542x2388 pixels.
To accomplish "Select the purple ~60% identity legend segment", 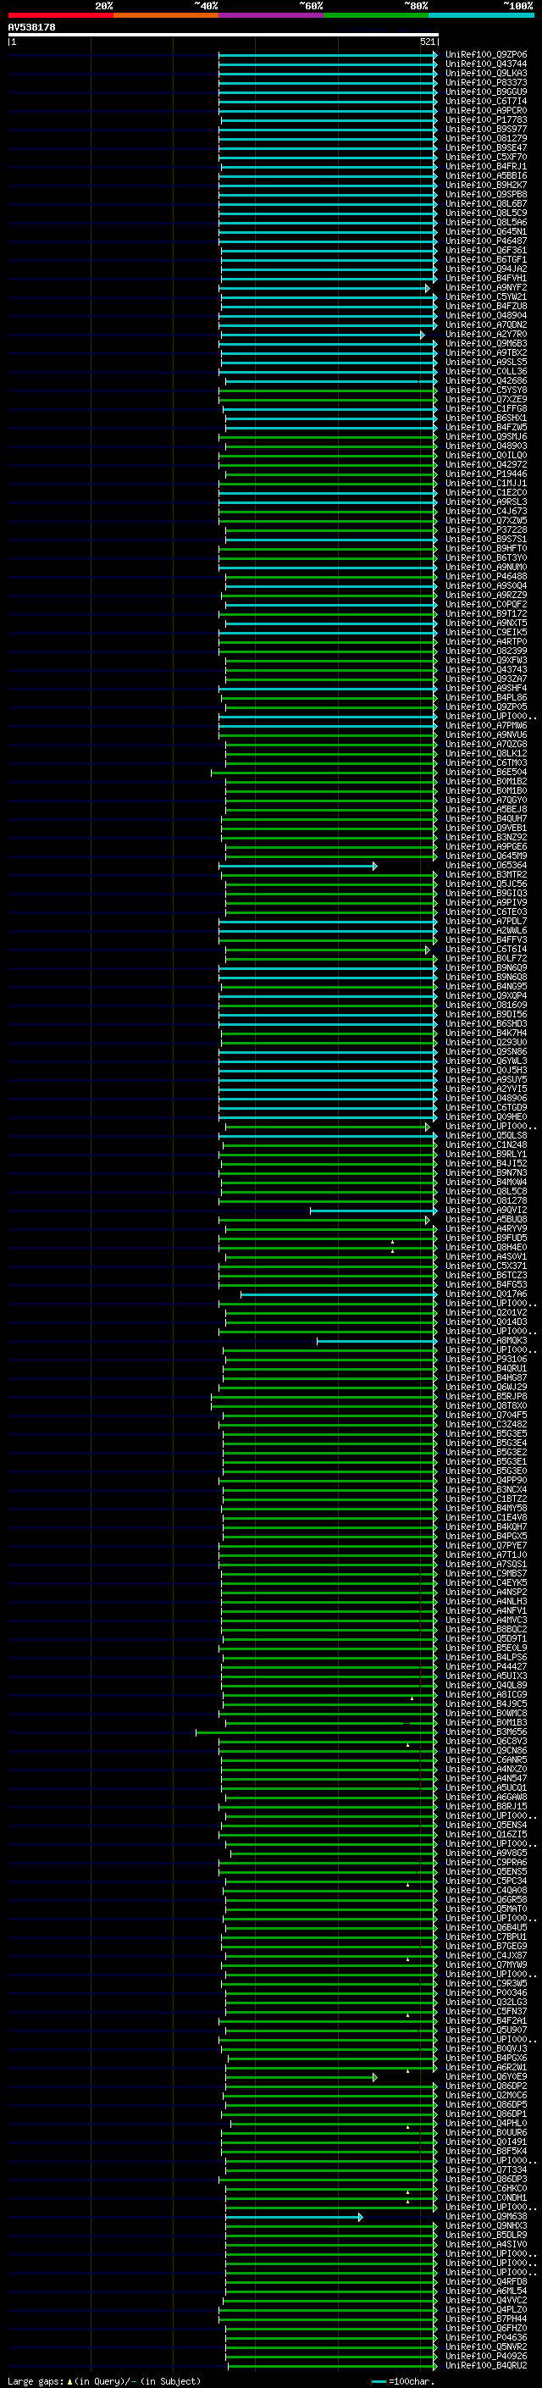I will pos(270,15).
